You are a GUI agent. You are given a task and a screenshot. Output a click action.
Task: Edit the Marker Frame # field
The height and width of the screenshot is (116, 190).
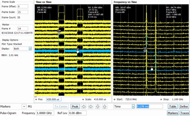(23, 29)
